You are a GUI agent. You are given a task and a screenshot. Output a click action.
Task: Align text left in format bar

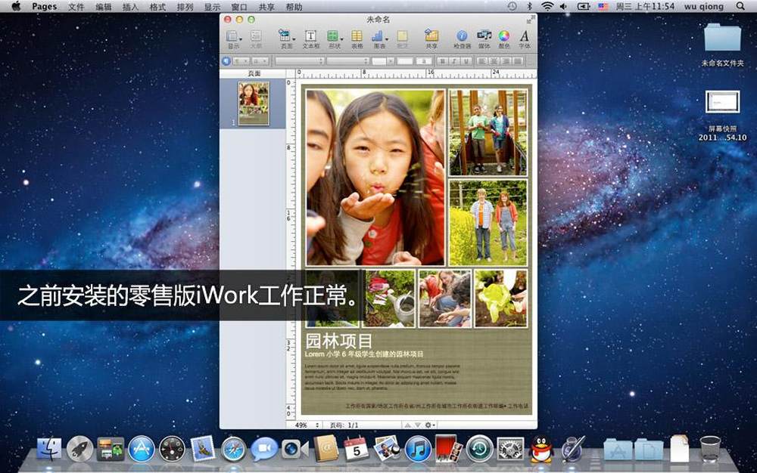click(481, 61)
